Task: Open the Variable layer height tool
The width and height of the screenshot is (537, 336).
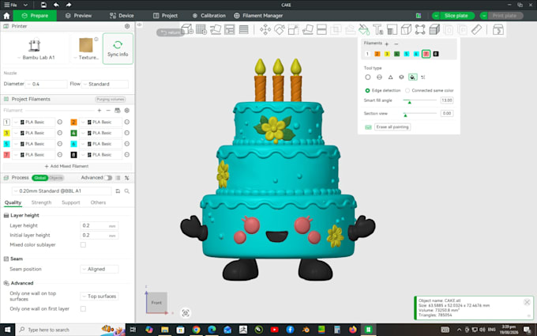Action: pyautogui.click(x=243, y=29)
